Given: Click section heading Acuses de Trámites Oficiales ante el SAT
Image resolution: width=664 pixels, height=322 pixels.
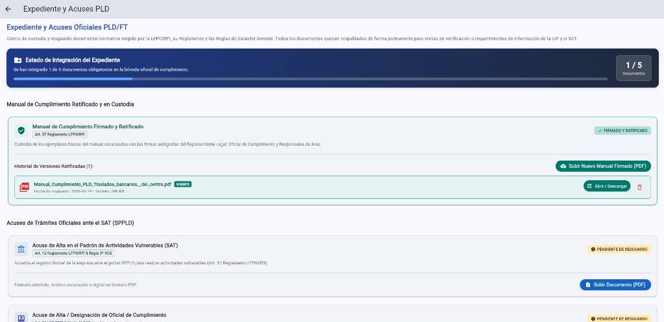Looking at the screenshot, I should [x=70, y=223].
